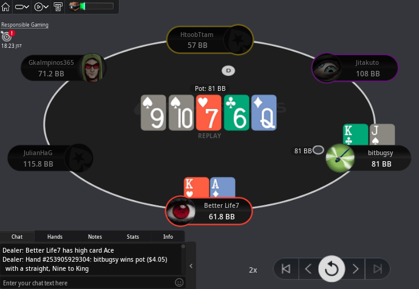The height and width of the screenshot is (289, 419).
Task: Open the table view dropdown
Action: 22,7
